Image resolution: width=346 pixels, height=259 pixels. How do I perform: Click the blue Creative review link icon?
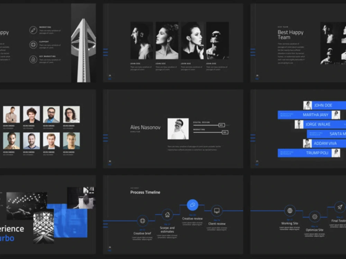point(192,205)
